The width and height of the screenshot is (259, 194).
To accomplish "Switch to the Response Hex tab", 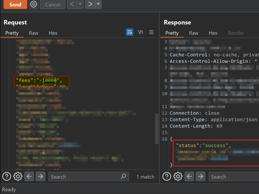I will (x=213, y=33).
